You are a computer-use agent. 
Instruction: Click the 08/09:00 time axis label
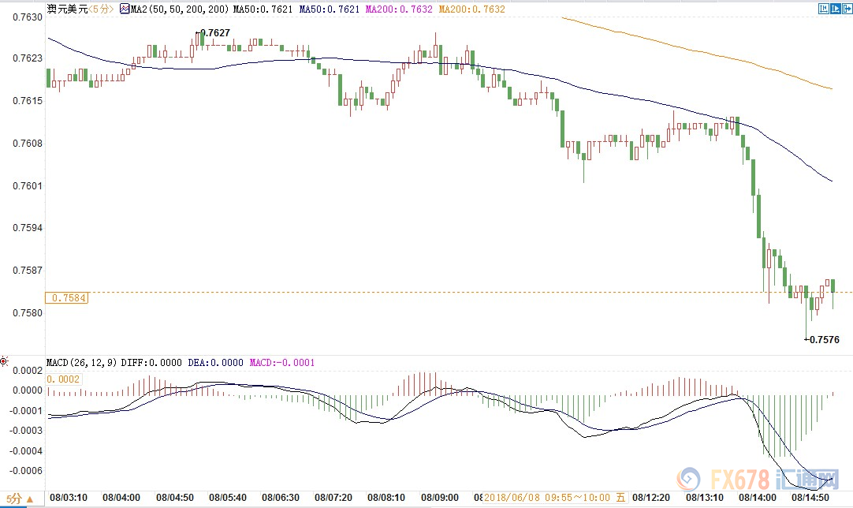[x=440, y=499]
